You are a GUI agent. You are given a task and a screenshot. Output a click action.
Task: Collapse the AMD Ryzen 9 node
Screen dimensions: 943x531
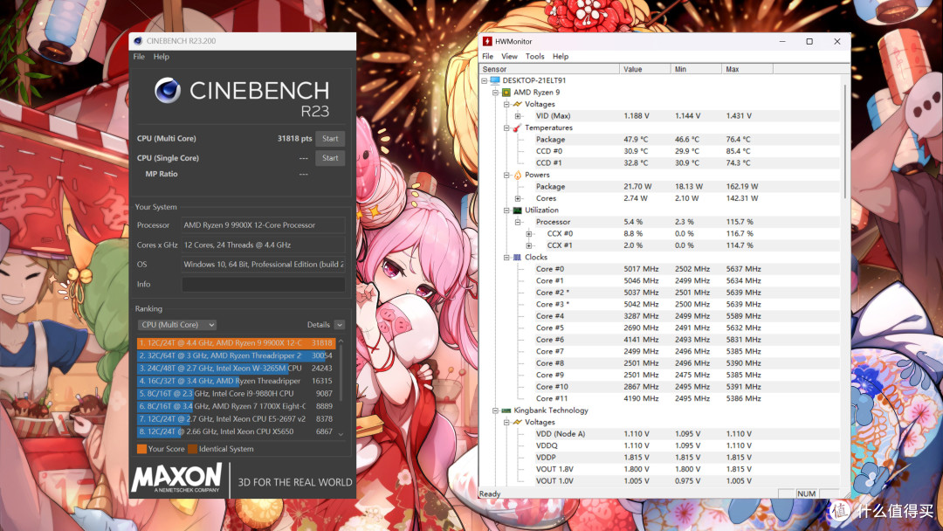[496, 93]
